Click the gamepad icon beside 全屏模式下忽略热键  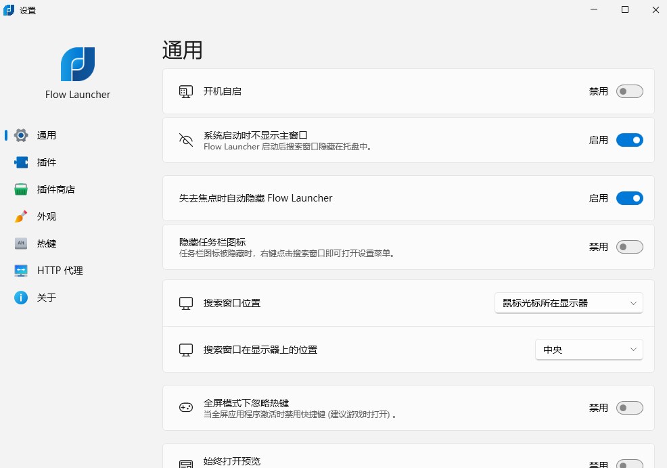pos(185,408)
